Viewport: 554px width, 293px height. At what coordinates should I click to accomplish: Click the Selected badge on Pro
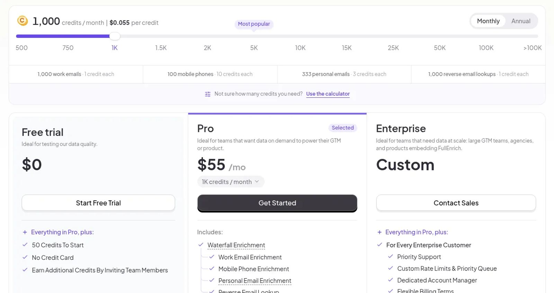tap(343, 128)
